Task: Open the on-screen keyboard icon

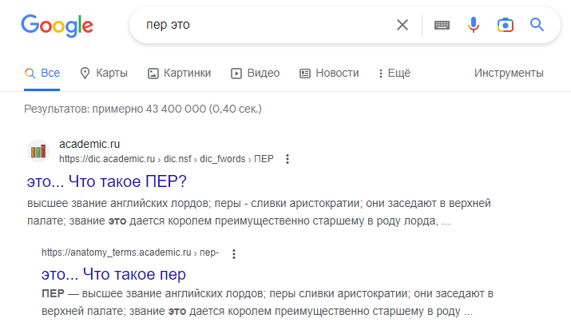Action: click(x=442, y=25)
